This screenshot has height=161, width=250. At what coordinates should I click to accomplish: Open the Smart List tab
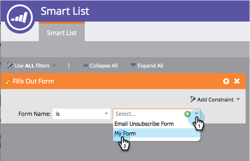pos(62,32)
